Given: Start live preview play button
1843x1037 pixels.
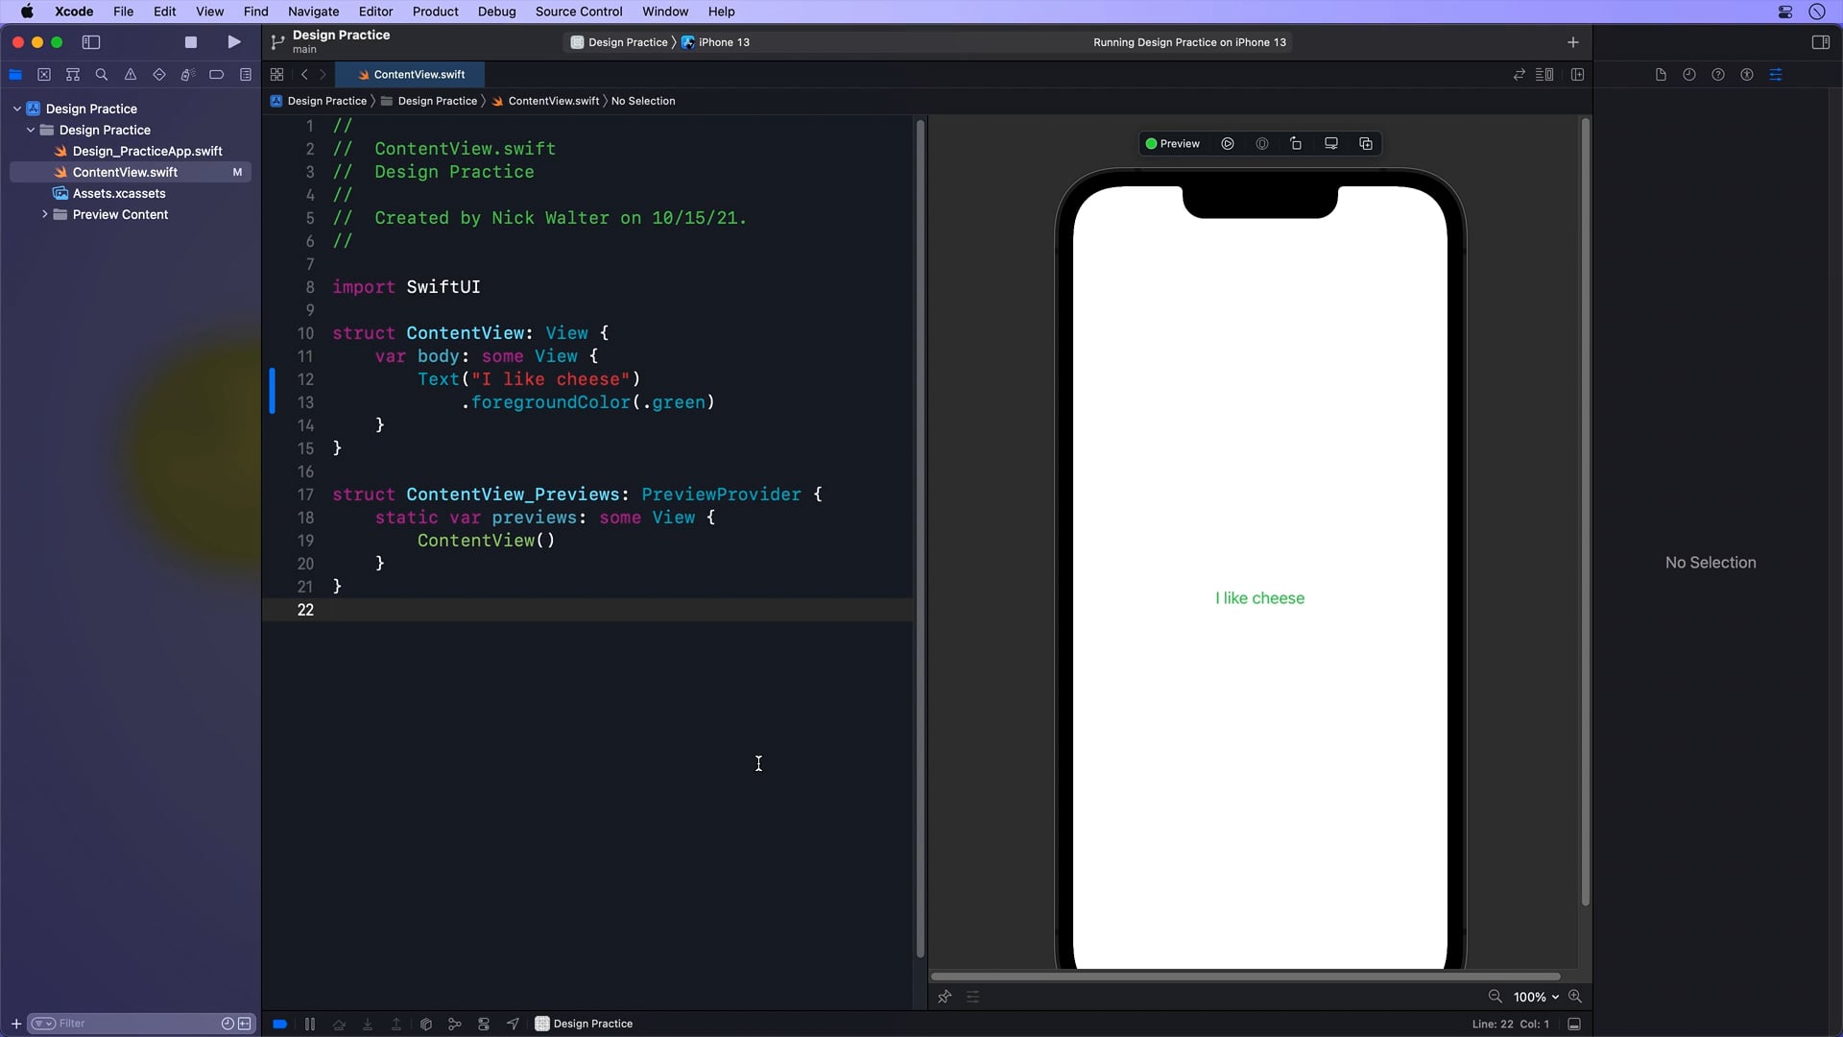Looking at the screenshot, I should (x=1228, y=144).
